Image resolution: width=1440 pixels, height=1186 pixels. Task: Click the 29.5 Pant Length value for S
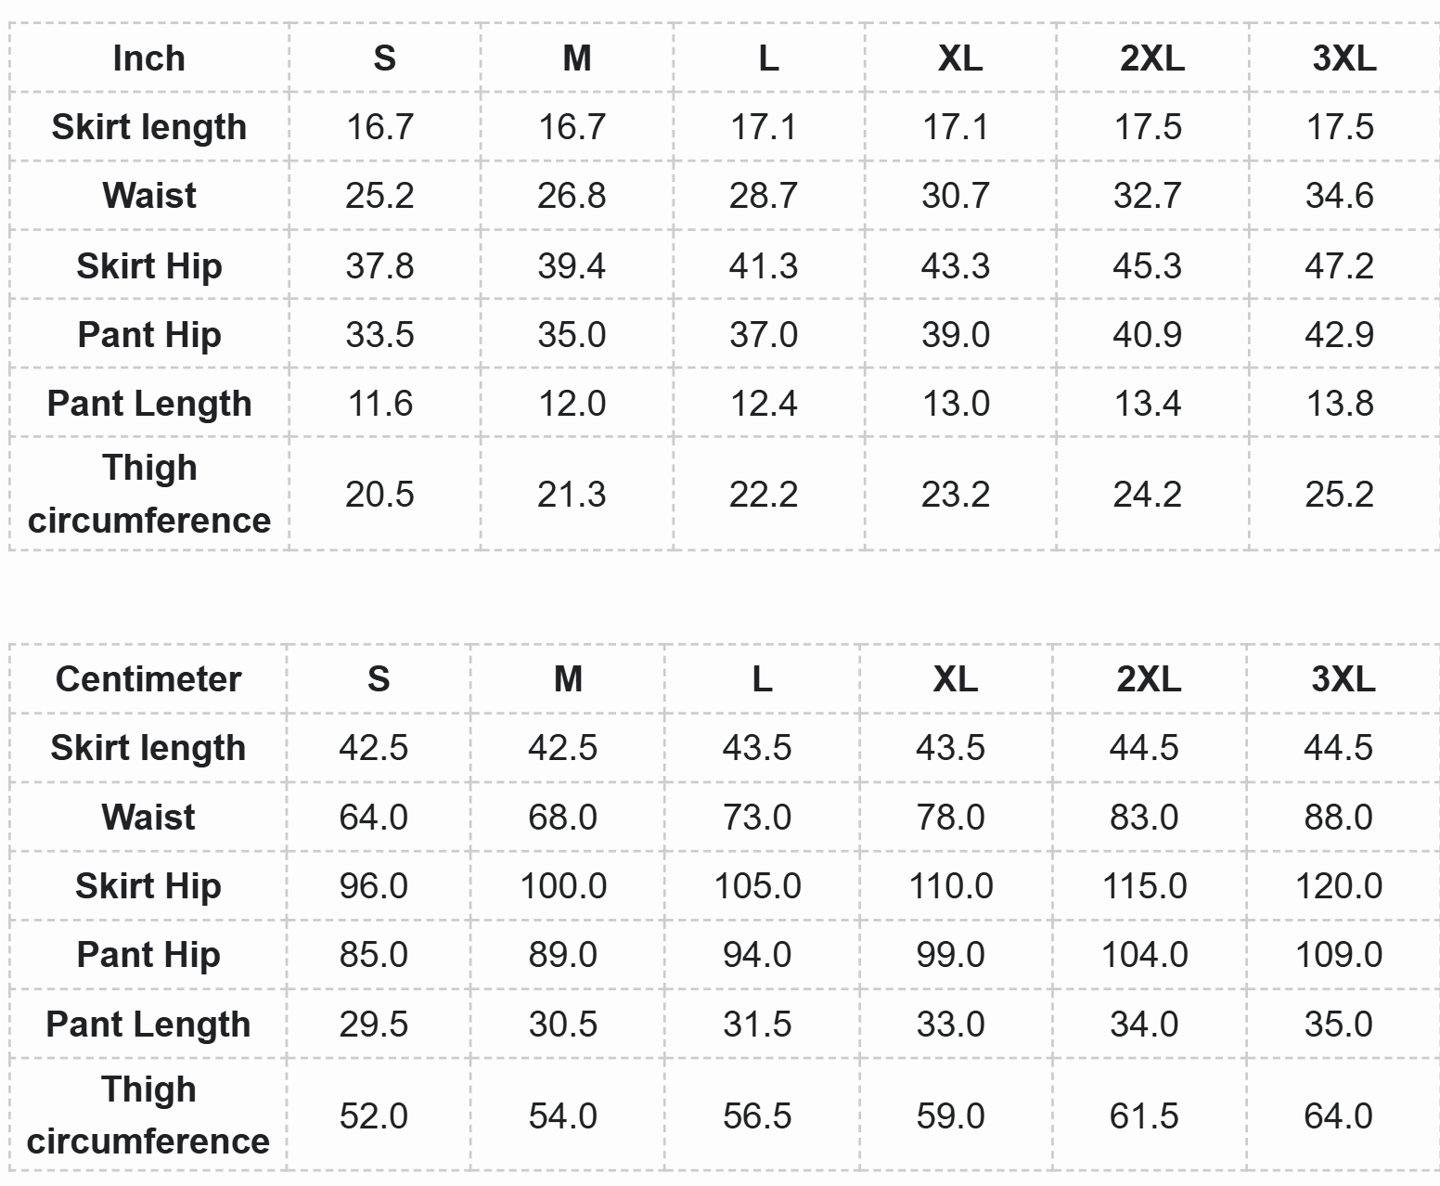[x=373, y=1025]
